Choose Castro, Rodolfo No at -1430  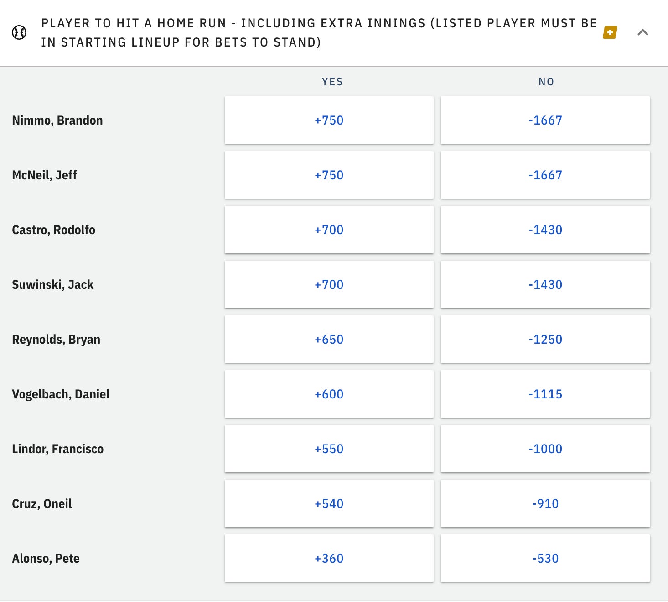pos(545,230)
